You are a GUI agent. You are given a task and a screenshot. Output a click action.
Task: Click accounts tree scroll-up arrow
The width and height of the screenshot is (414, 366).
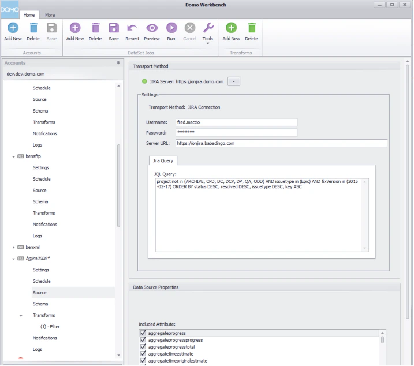coord(118,86)
